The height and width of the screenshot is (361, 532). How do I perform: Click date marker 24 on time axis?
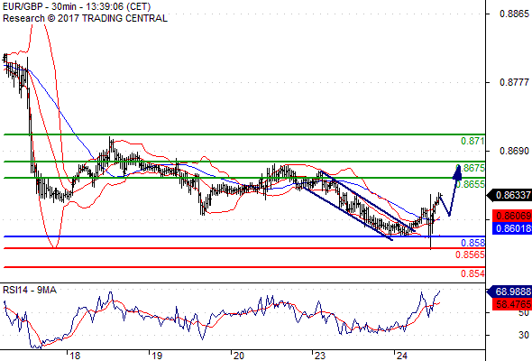[x=402, y=356]
